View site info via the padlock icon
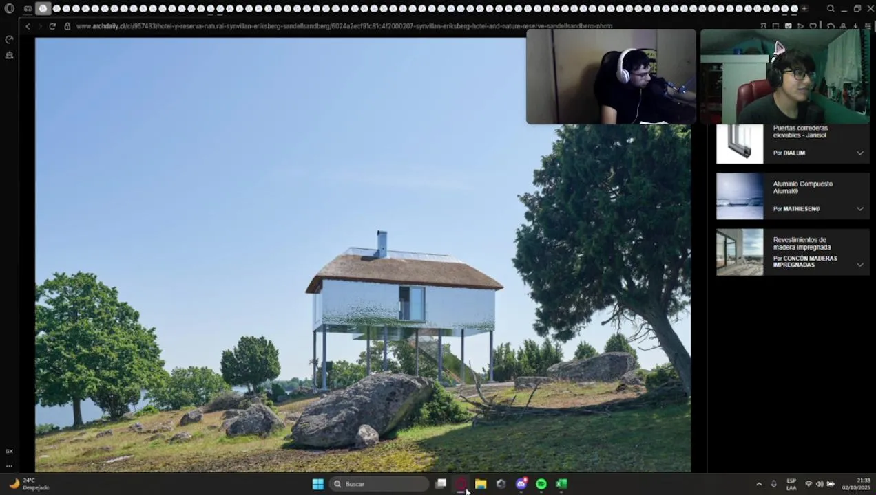The width and height of the screenshot is (876, 495). pyautogui.click(x=67, y=26)
